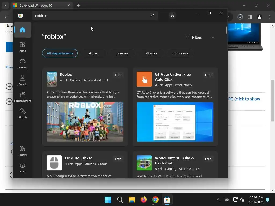This screenshot has width=275, height=206.
Task: Open the Store user profile icon
Action: (172, 15)
